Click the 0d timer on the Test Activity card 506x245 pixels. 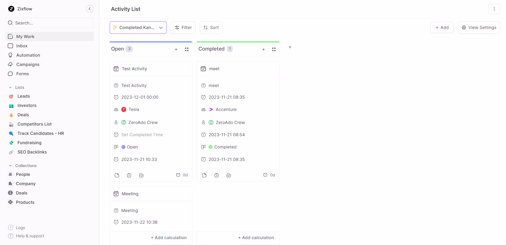(182, 175)
